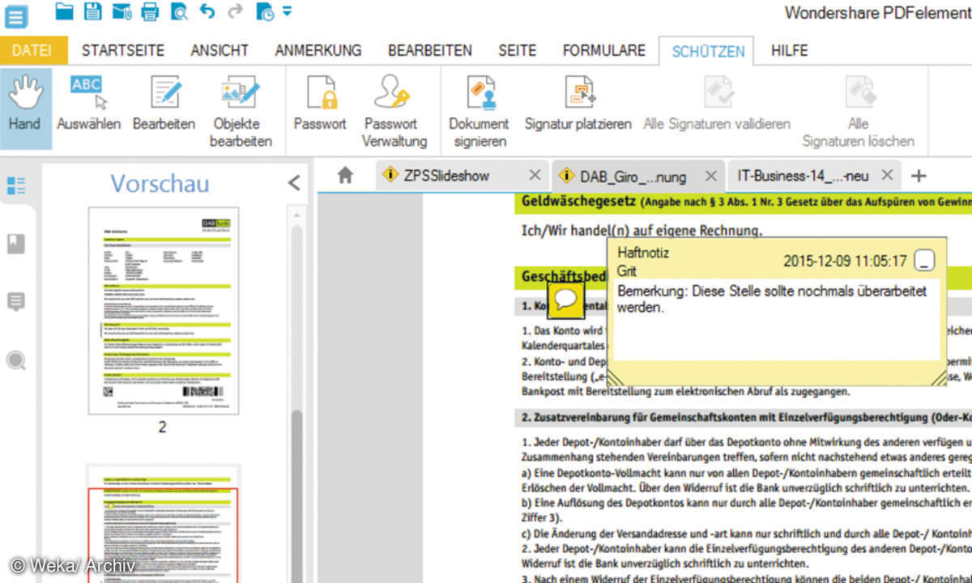Close the IT-Business-14 document tab
972x583 pixels.
point(888,175)
